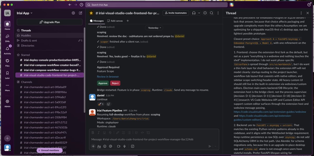The width and height of the screenshot is (314, 156).
Task: Open schedule send options dropdown
Action: pyautogui.click(x=215, y=146)
